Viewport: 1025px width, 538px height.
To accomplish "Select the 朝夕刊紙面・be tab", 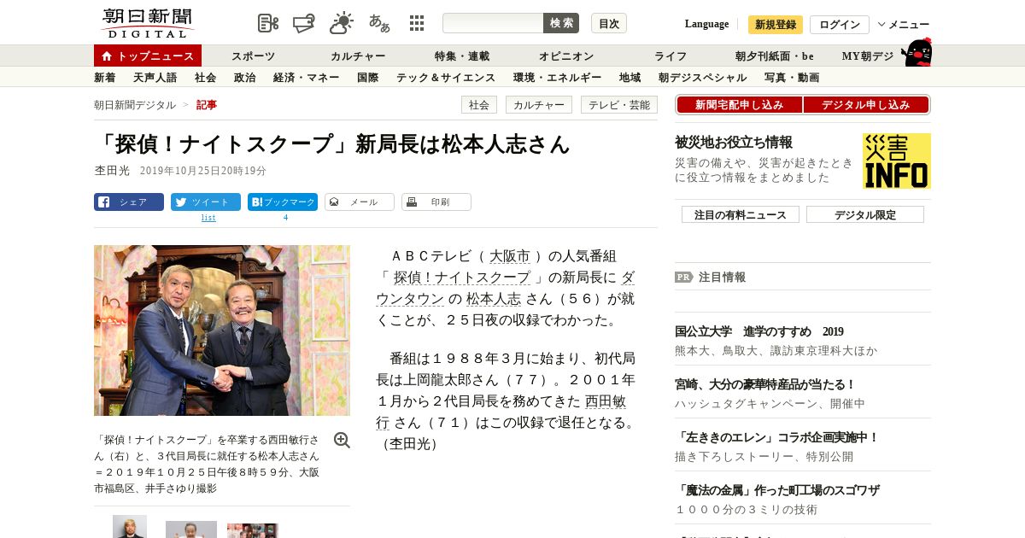I will (775, 56).
